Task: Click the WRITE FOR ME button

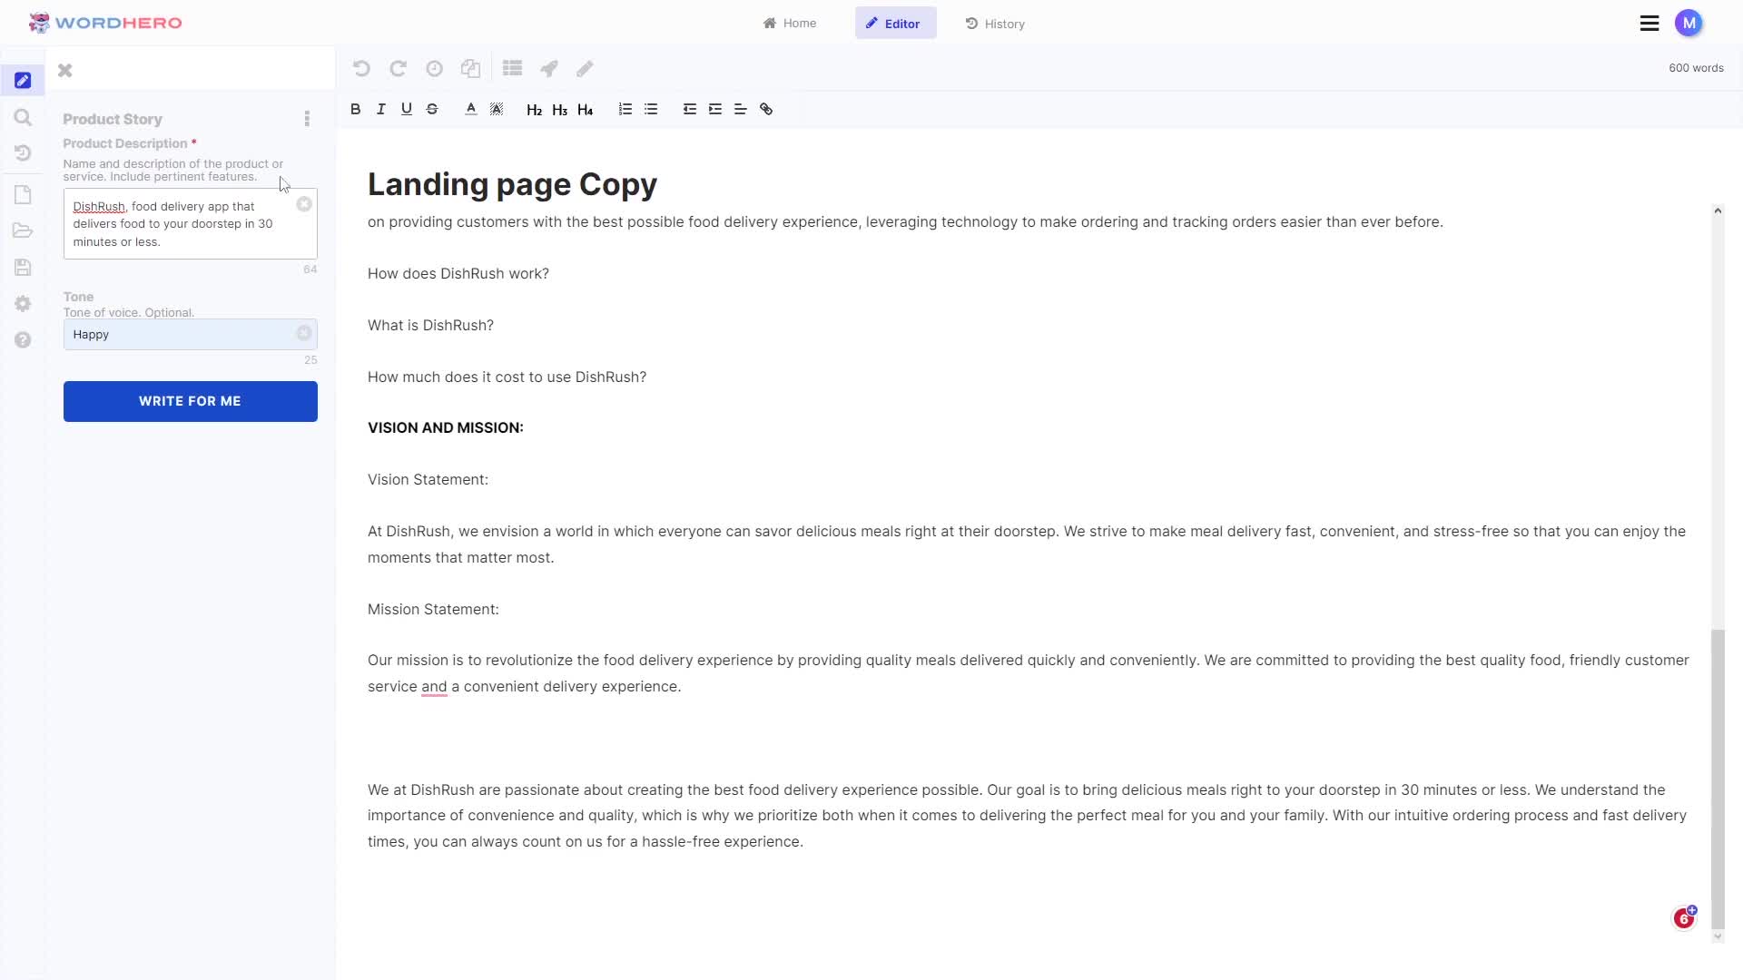Action: pyautogui.click(x=191, y=401)
